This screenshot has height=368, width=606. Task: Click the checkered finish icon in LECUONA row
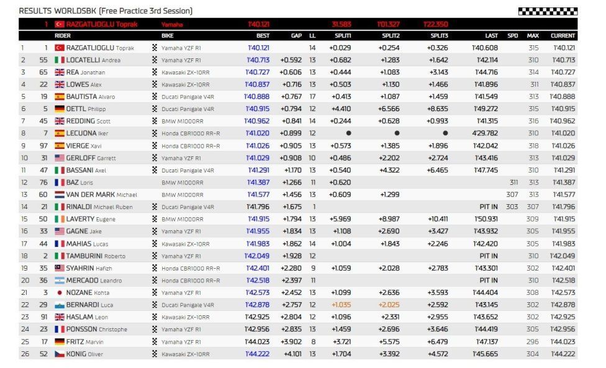coord(155,133)
